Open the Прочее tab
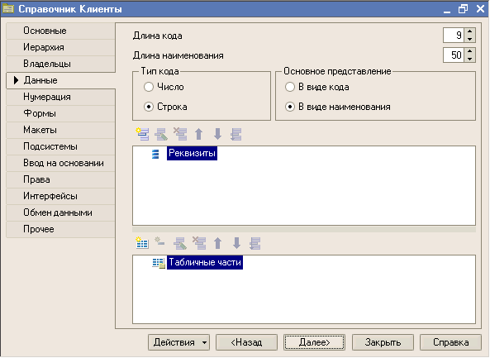This screenshot has height=358, width=490. 60,229
